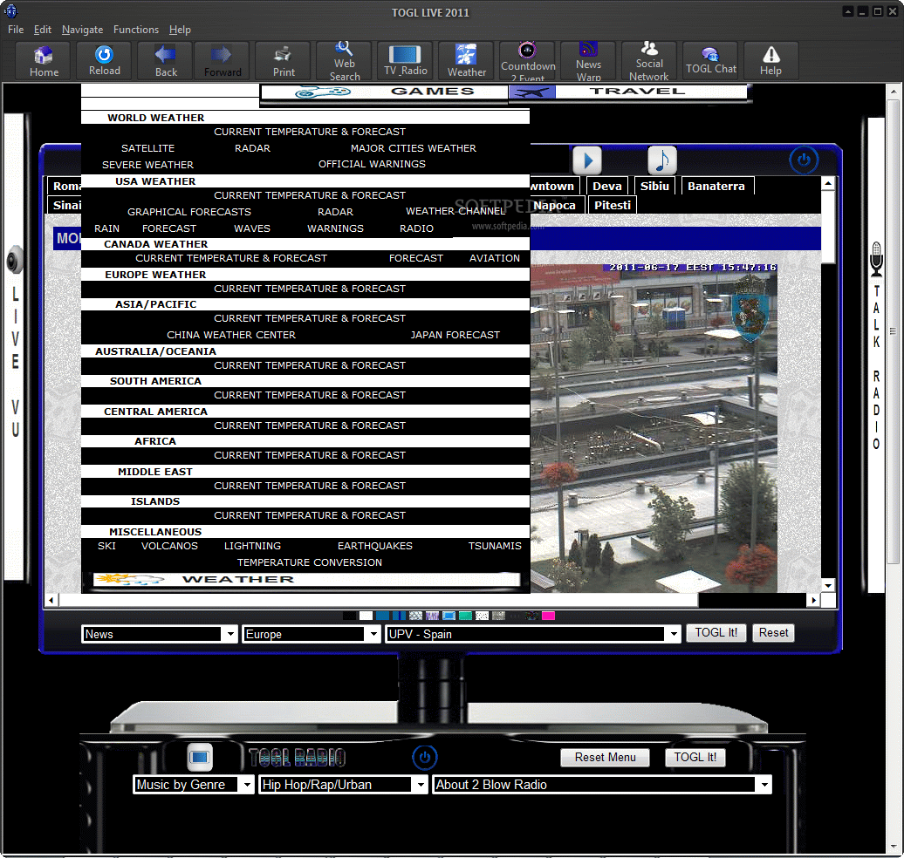Open Countdown 2 Event
904x858 pixels.
point(528,61)
